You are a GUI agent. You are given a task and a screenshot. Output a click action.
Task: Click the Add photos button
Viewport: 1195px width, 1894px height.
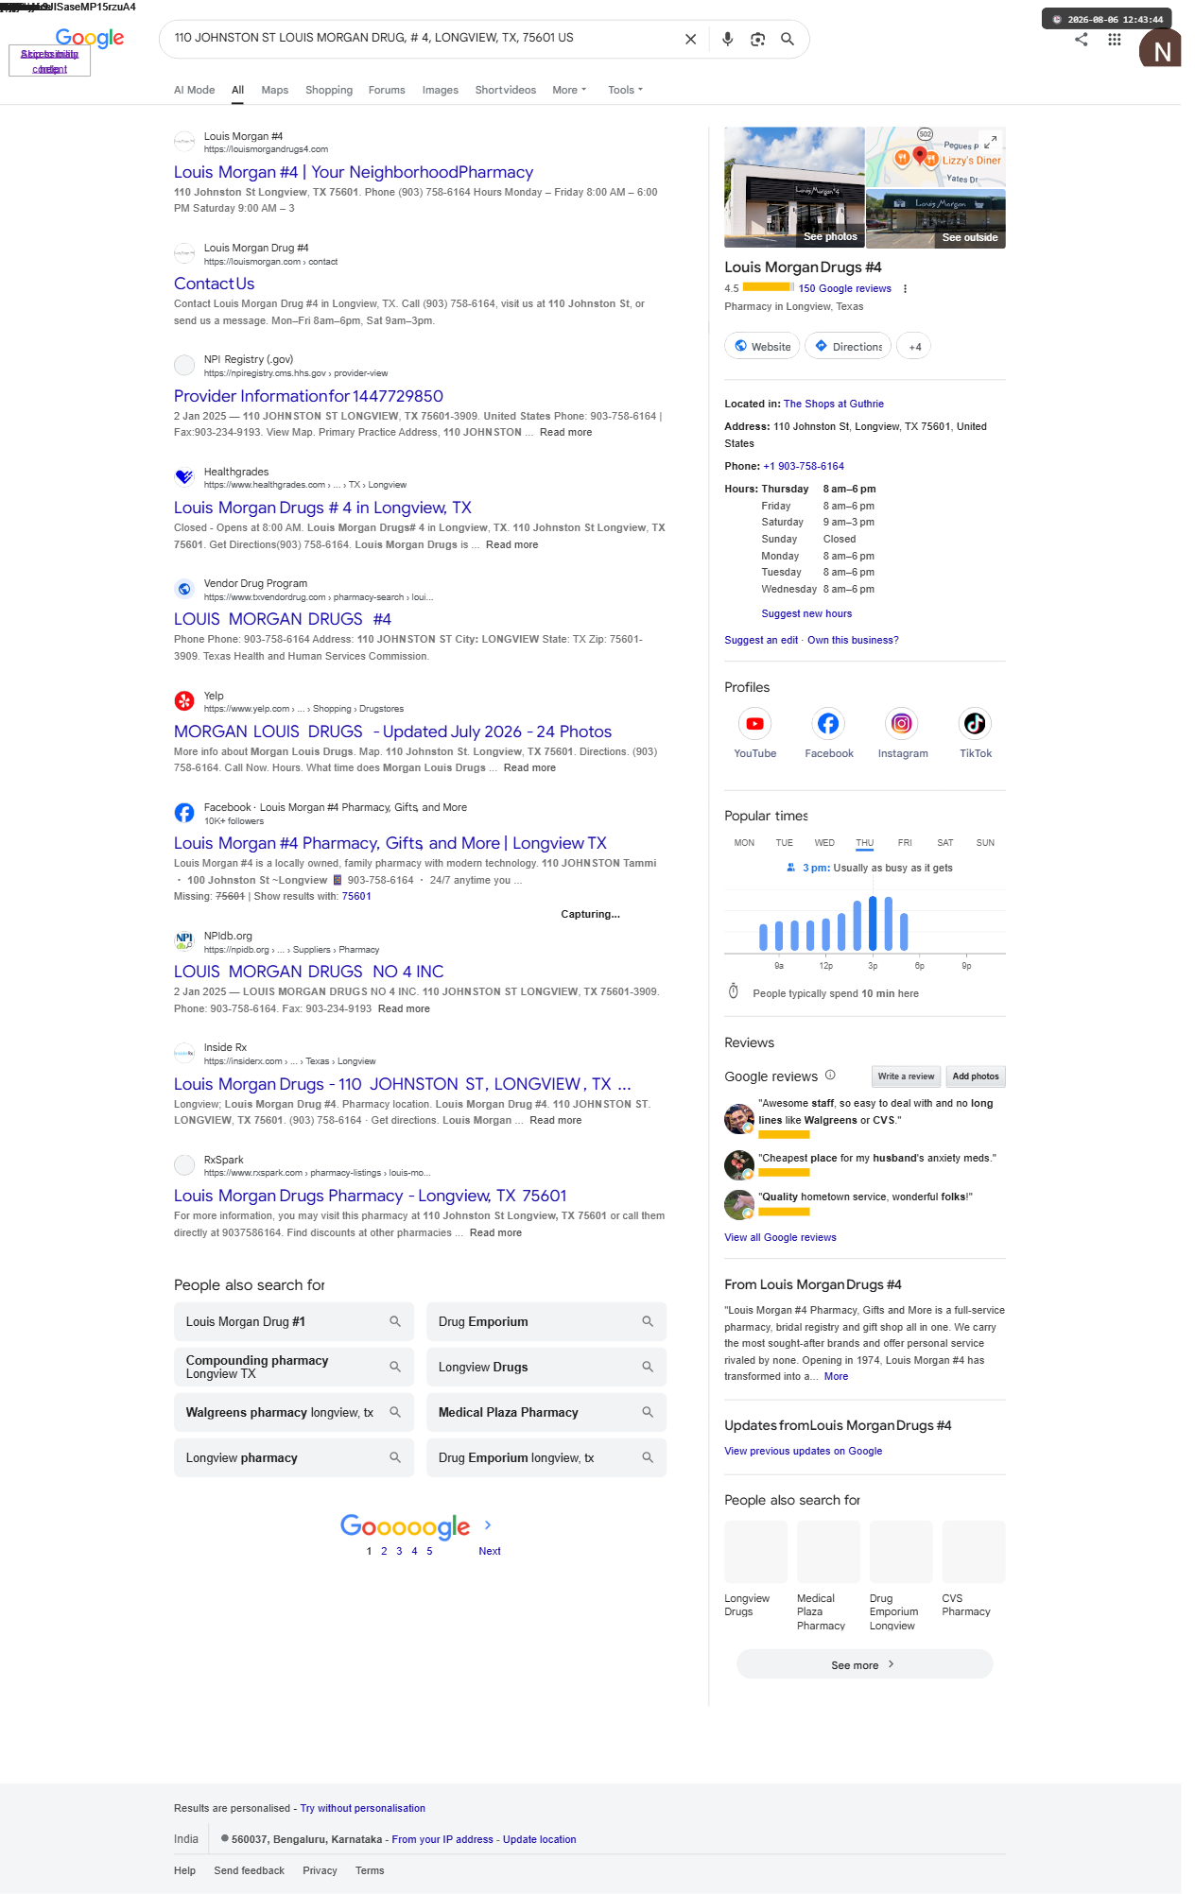(976, 1076)
